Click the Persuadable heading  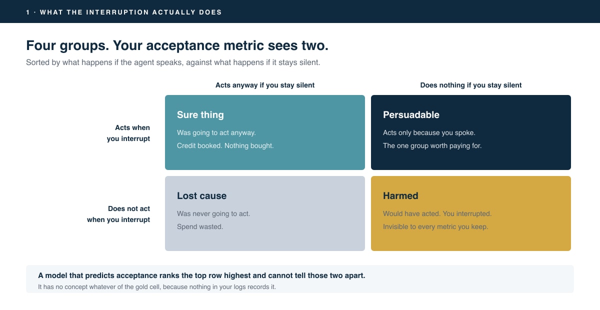click(411, 115)
